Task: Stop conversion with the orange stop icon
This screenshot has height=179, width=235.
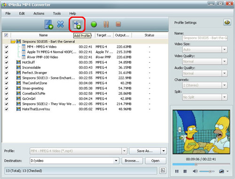Action: point(118,24)
